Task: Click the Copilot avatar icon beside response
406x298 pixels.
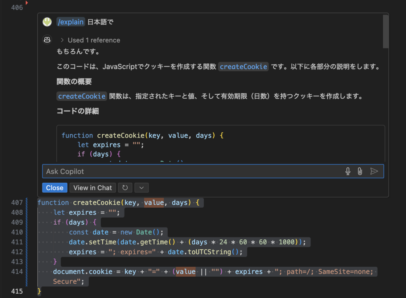Action: pos(47,40)
